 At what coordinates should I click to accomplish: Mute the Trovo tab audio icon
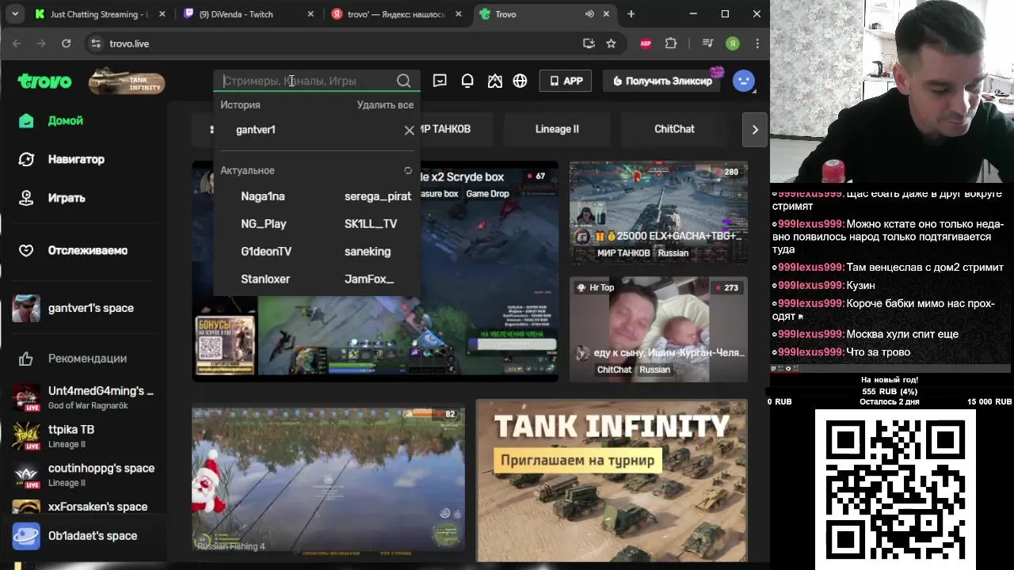pos(589,14)
